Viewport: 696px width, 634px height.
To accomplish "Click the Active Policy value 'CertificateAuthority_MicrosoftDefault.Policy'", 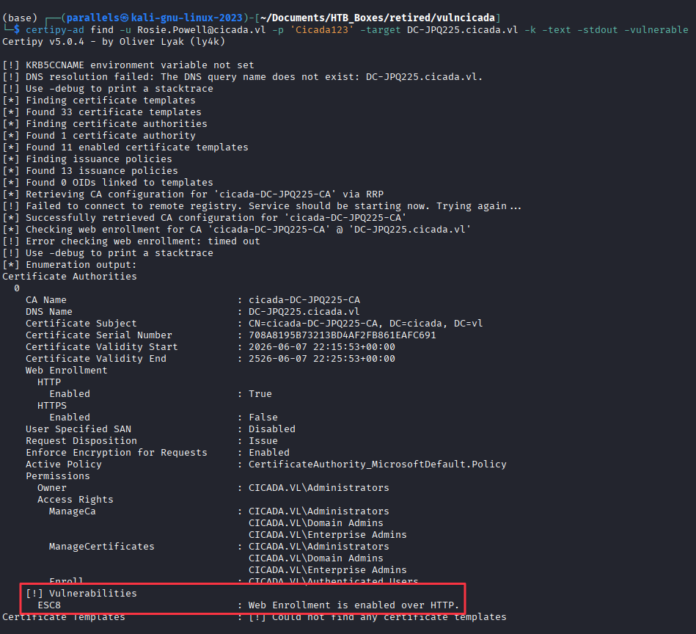I will click(x=377, y=464).
